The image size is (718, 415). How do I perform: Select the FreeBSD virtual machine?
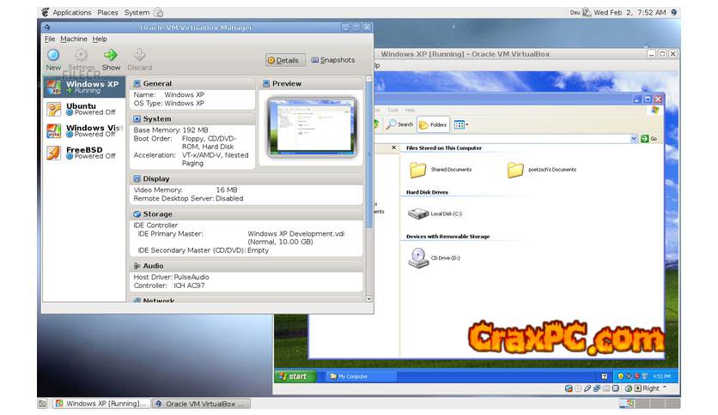pos(84,153)
